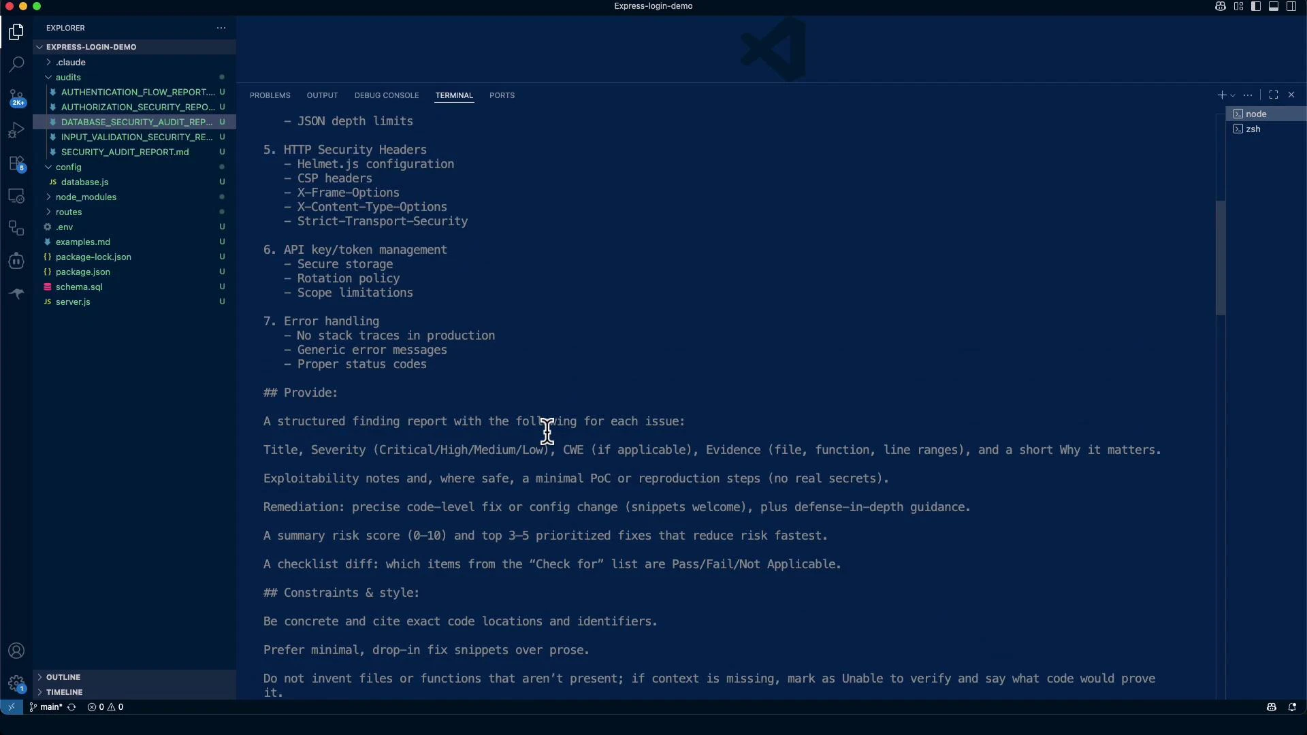
Task: Open the kangaroo extension icon in activity bar
Action: (16, 293)
